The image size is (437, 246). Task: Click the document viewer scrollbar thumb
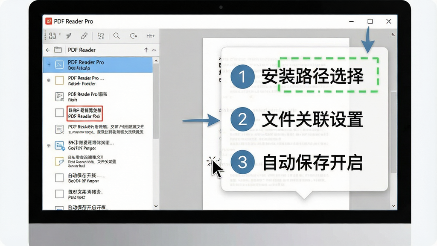click(393, 132)
